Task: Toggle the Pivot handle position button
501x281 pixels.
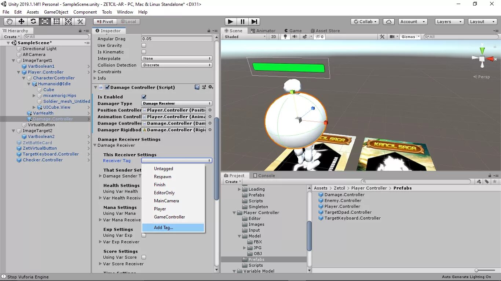Action: click(x=105, y=22)
